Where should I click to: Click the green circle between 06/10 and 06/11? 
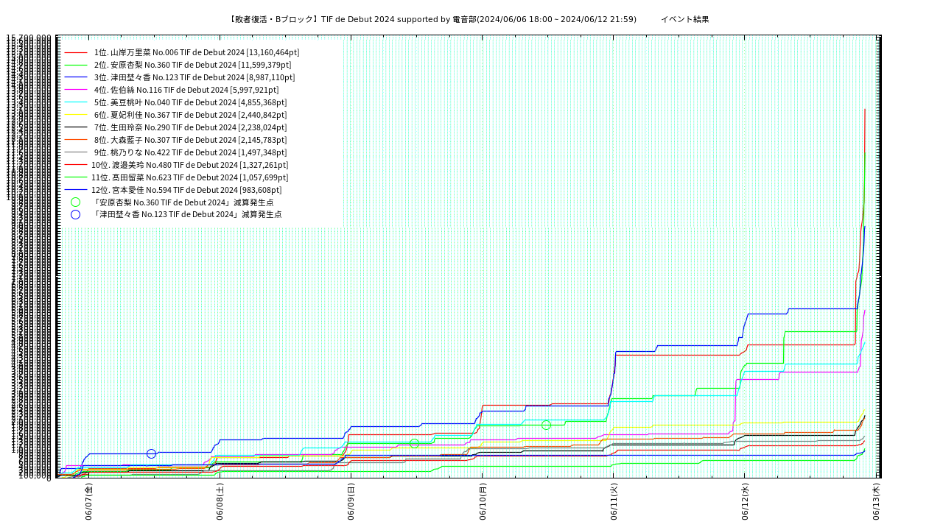click(x=546, y=425)
